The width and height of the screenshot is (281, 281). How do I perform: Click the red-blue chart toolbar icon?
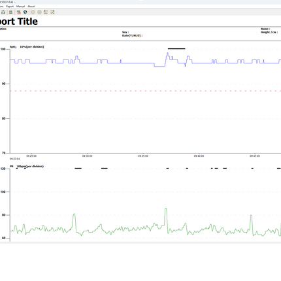pyautogui.click(x=10, y=12)
